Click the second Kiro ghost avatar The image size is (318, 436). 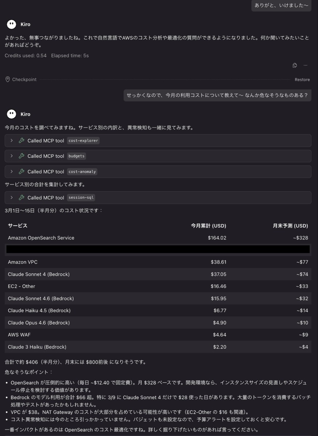[12, 114]
